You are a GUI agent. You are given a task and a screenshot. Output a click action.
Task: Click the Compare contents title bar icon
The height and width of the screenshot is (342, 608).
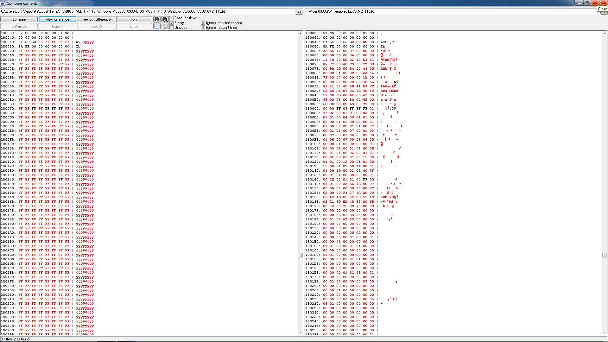3,3
